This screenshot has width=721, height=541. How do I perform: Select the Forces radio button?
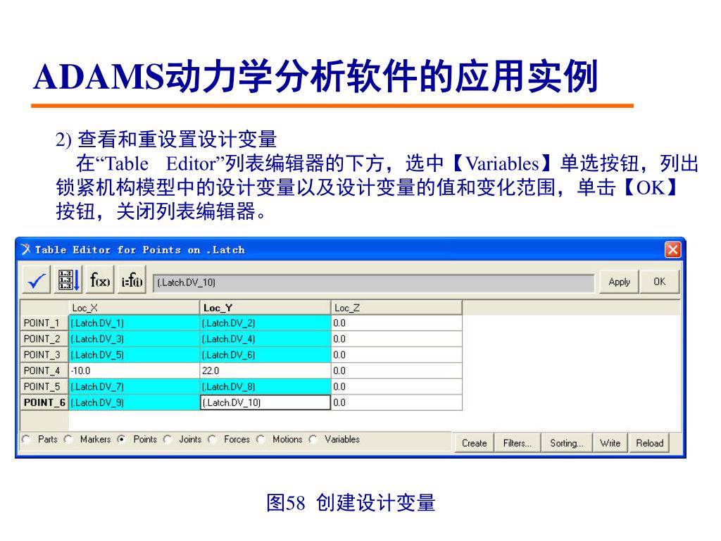213,440
